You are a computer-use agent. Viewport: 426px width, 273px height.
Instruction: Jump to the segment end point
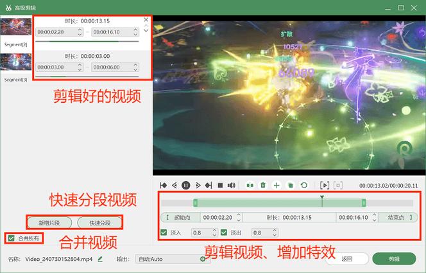pos(209,186)
